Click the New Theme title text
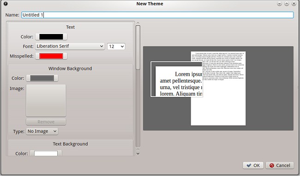300x176 pixels. click(x=150, y=4)
